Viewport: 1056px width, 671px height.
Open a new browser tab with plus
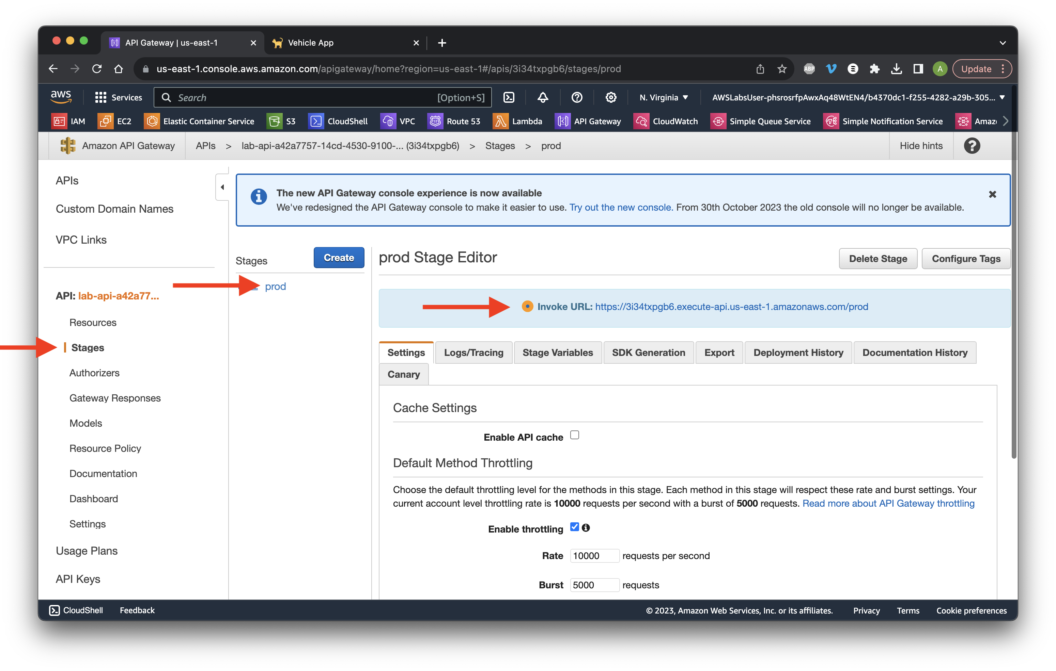coord(441,43)
